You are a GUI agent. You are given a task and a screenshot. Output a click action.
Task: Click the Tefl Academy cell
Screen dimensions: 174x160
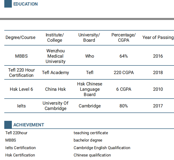click(55, 73)
